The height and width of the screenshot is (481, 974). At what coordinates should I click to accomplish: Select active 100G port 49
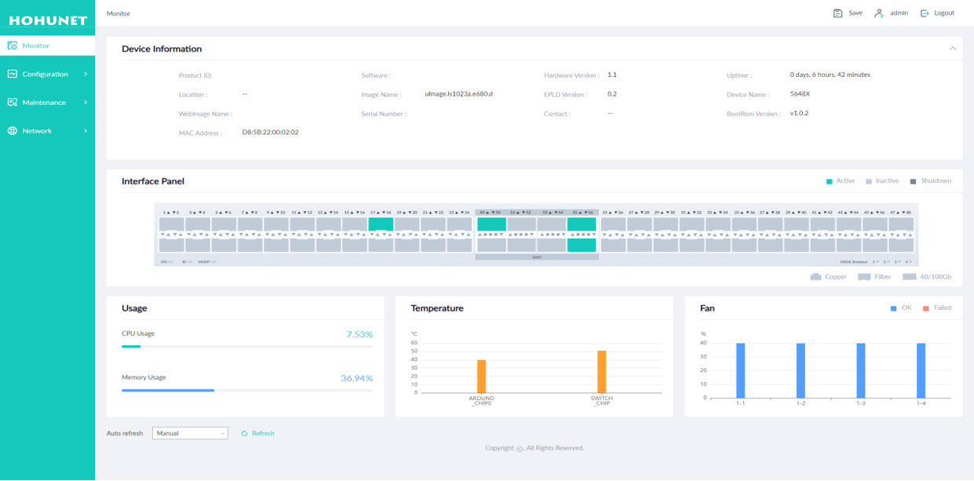[491, 224]
